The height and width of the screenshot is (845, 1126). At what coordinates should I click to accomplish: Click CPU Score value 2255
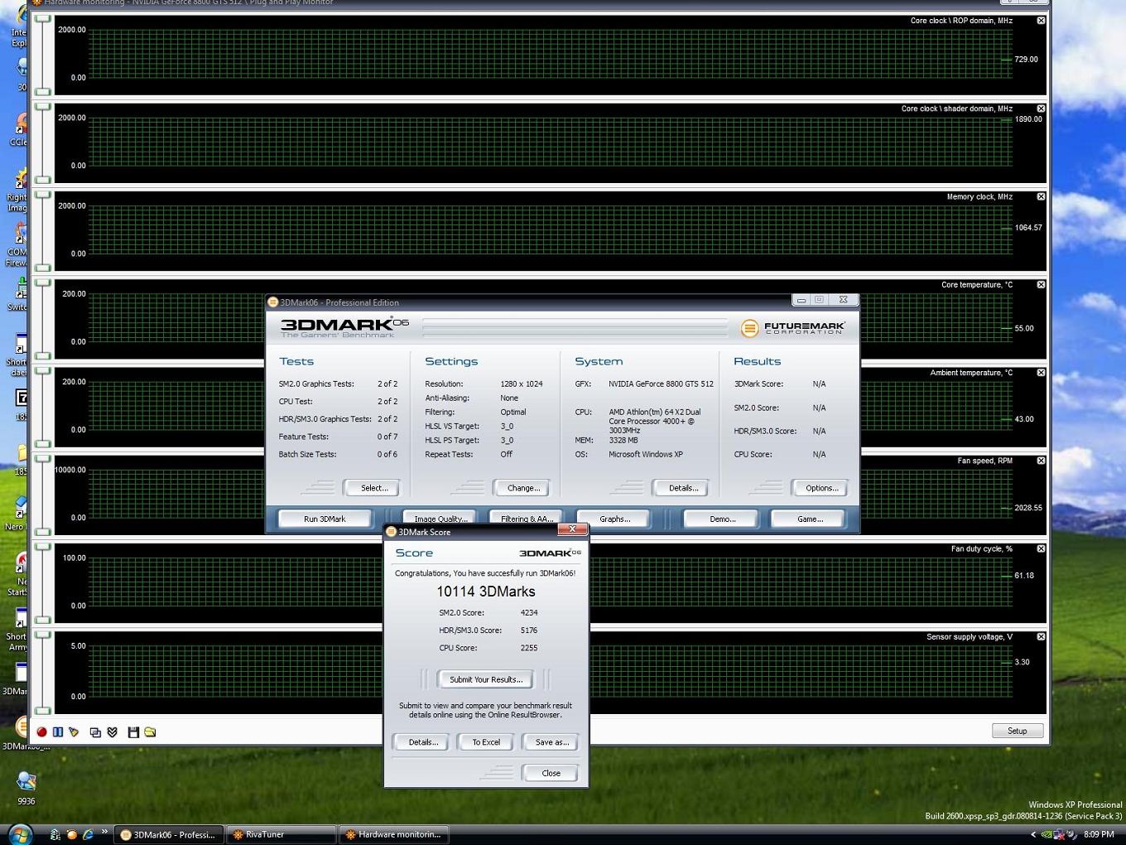529,648
